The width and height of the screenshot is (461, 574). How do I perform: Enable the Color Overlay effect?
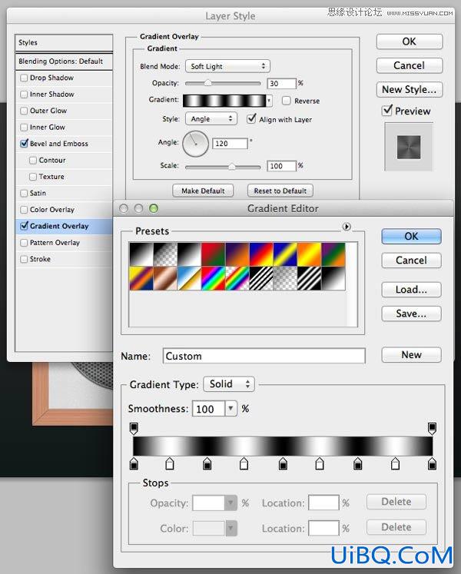(24, 210)
